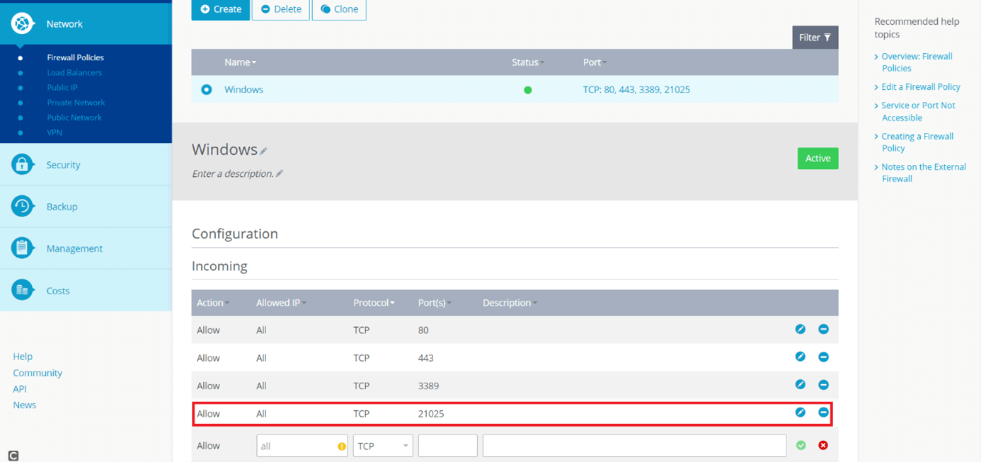Open the Windows policy name link

tap(243, 90)
